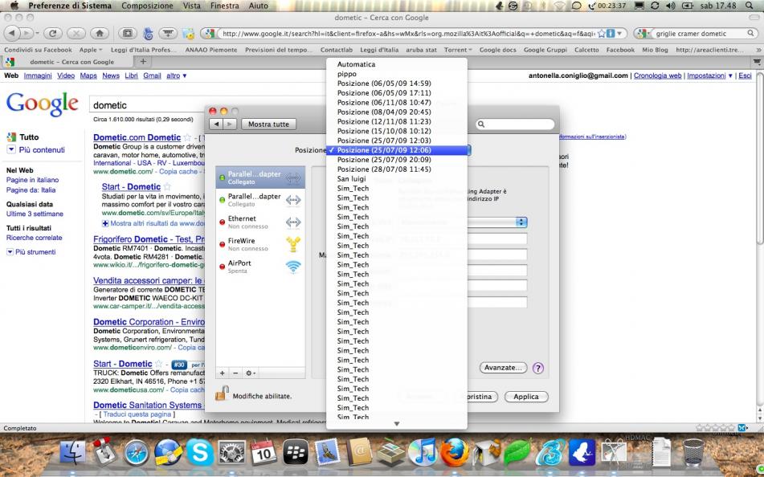764x477 pixels.
Task: Go to Firefox home page
Action: point(100,33)
